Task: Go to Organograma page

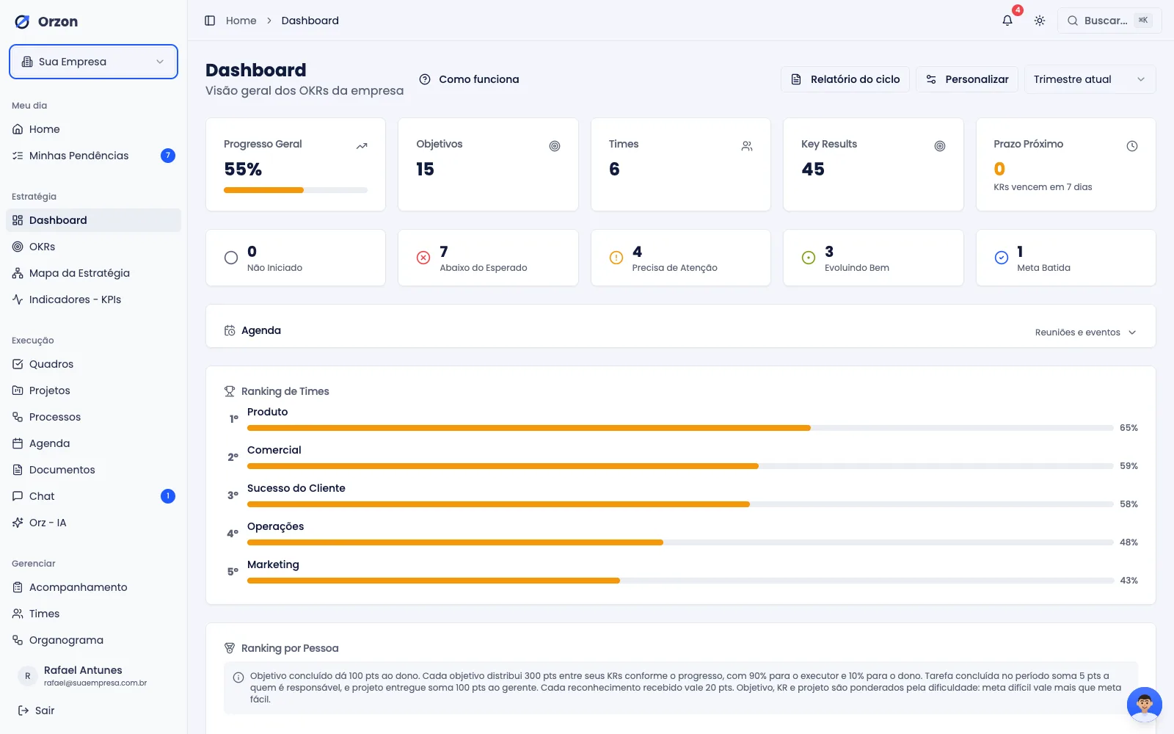Action: (93, 640)
